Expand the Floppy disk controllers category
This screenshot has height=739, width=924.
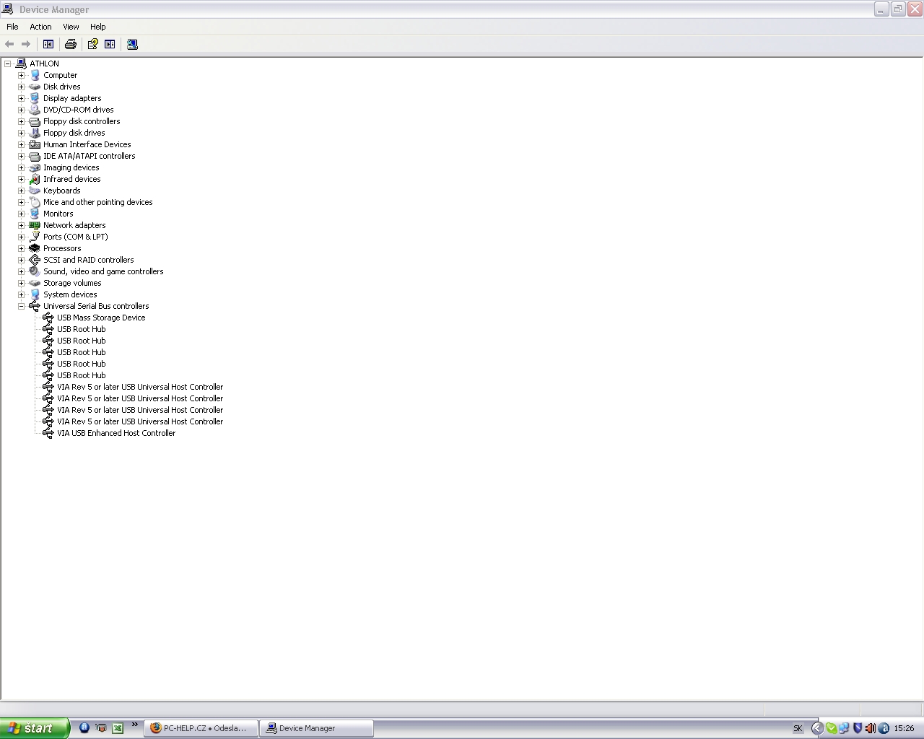pos(22,121)
